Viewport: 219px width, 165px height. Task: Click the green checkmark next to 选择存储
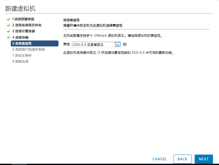(9, 37)
